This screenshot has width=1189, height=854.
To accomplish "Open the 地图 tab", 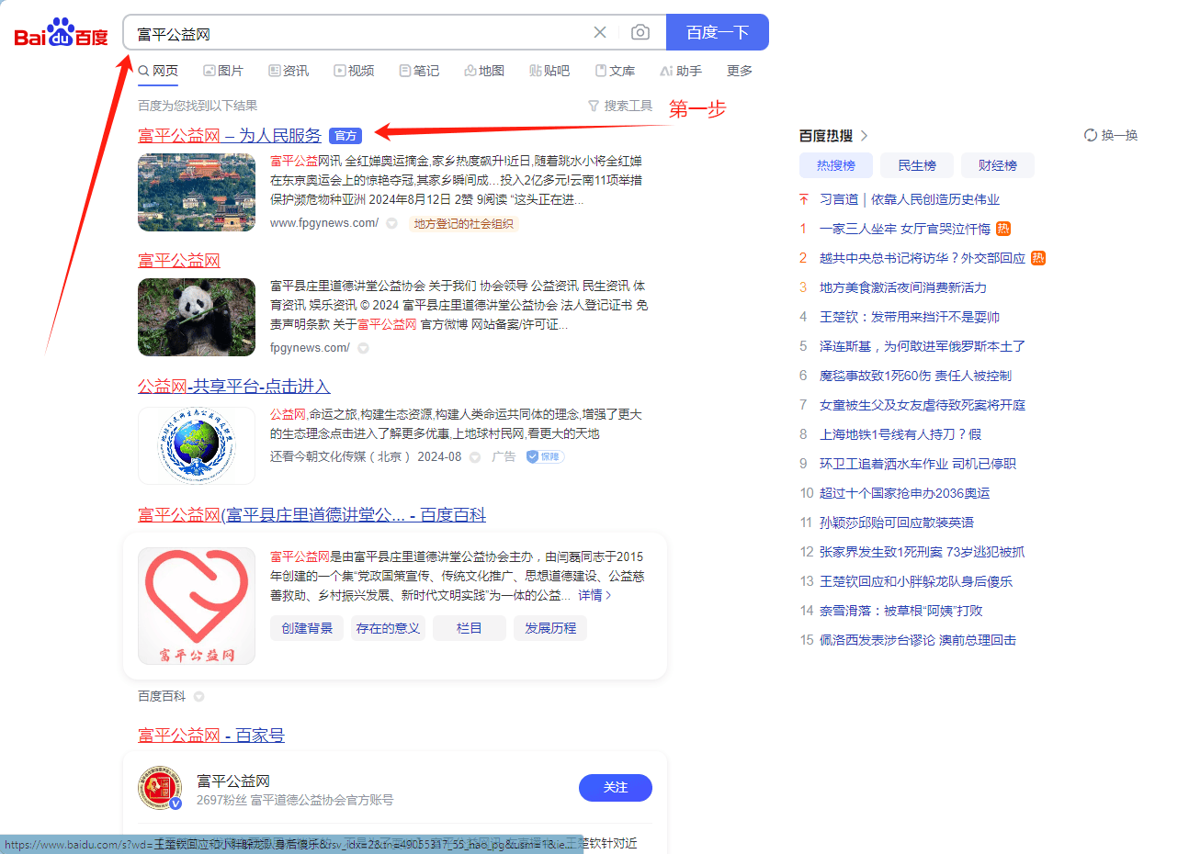I will 484,71.
